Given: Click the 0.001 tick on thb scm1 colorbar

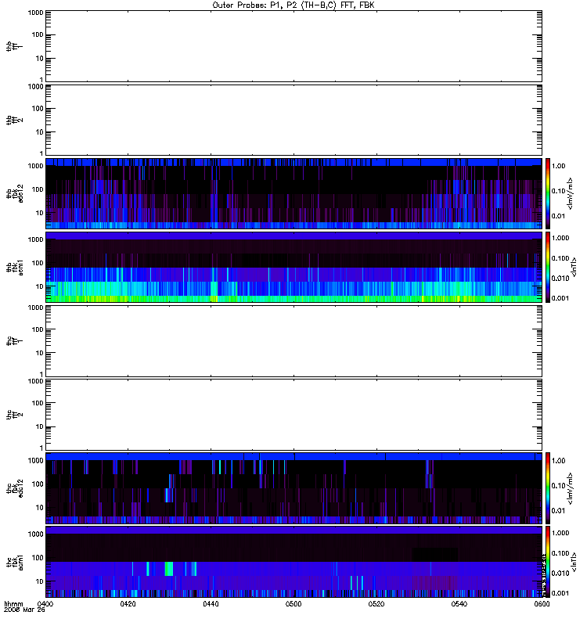Looking at the screenshot, I should coord(560,298).
